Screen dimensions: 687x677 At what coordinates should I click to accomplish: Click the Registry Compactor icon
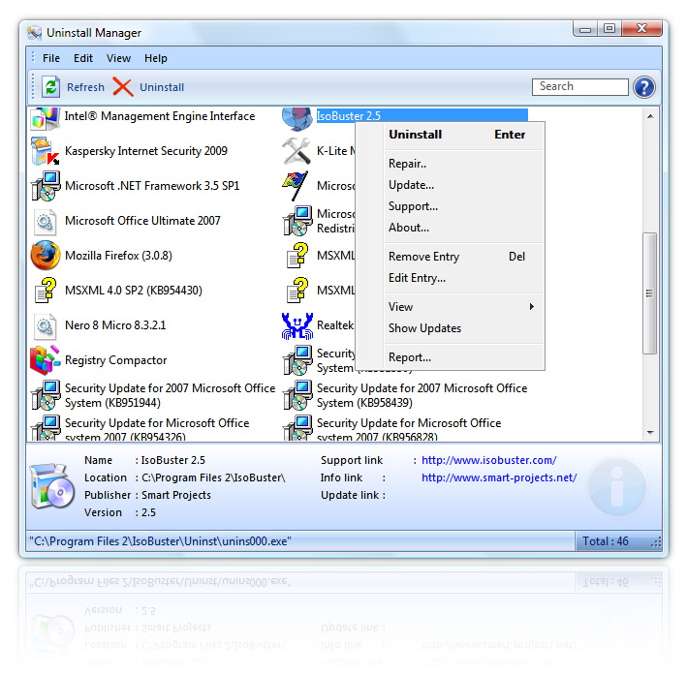tap(46, 360)
